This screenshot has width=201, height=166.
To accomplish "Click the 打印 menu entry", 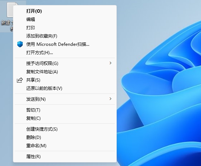I will (65, 27).
